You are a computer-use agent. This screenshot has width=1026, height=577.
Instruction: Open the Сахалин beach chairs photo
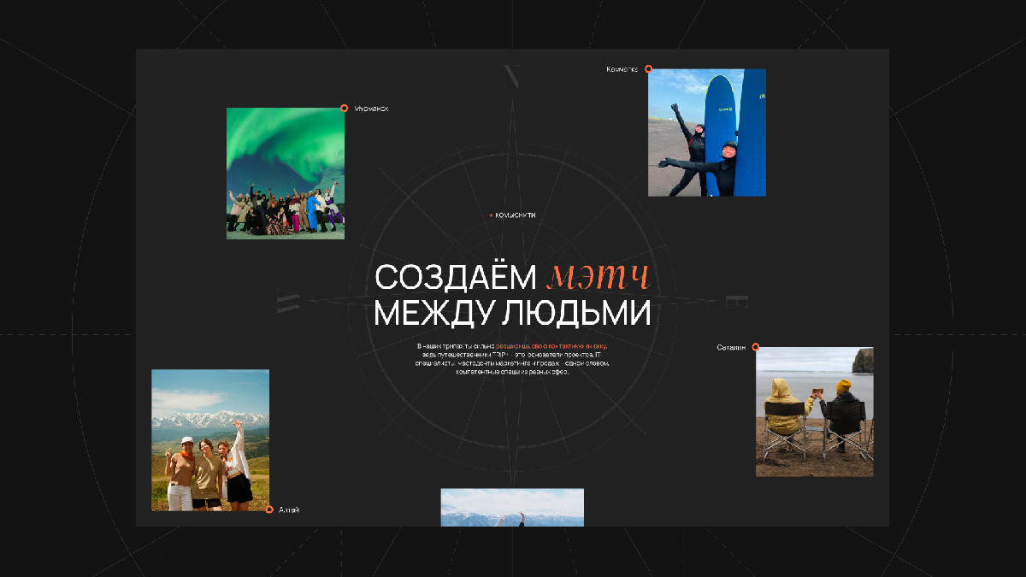click(x=815, y=412)
